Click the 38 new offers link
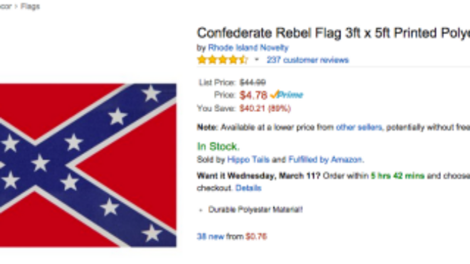The width and height of the screenshot is (470, 264). tap(211, 236)
